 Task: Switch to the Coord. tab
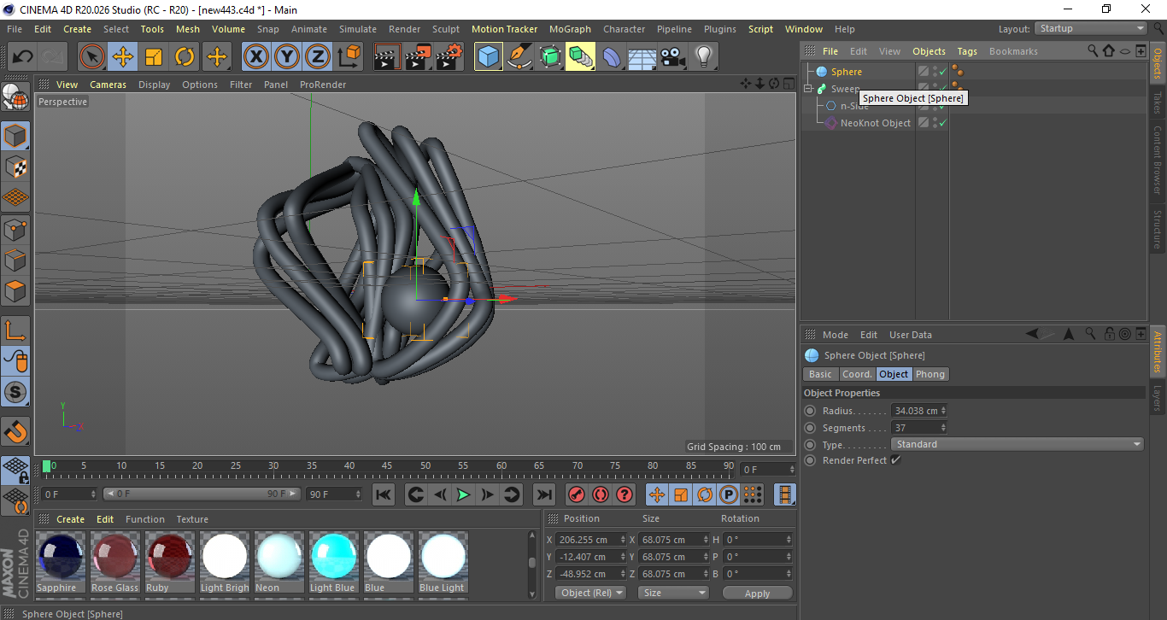(857, 374)
